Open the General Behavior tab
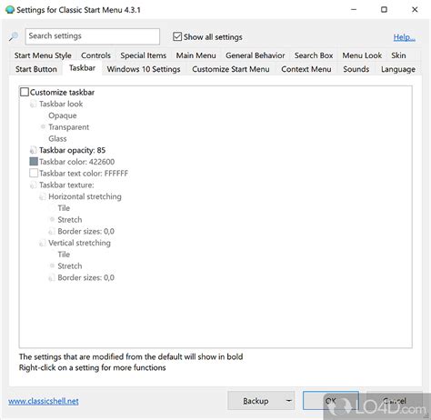Screen dimensions: 431x420 pyautogui.click(x=256, y=55)
